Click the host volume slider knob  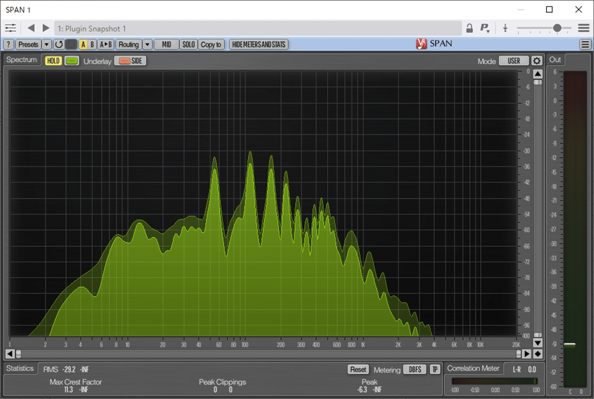tap(557, 28)
